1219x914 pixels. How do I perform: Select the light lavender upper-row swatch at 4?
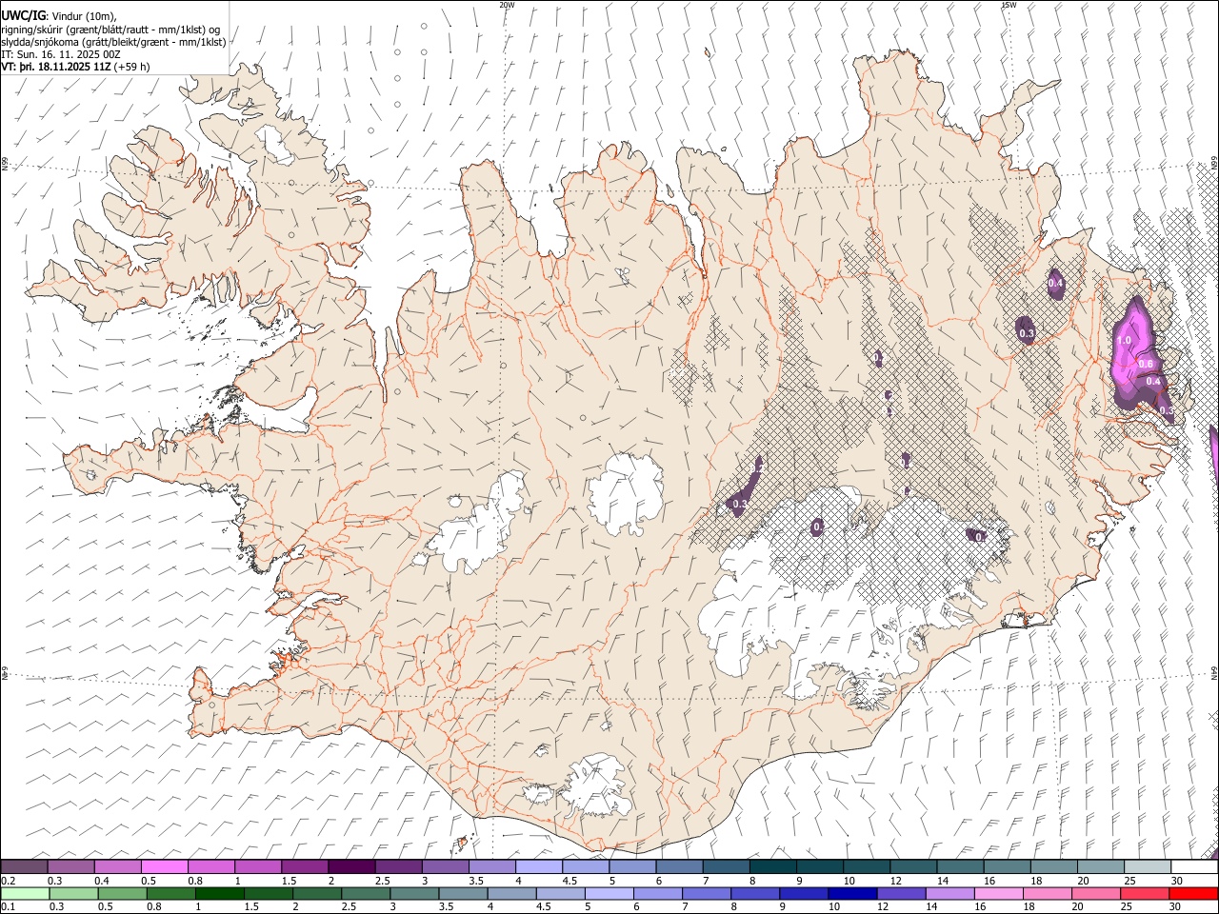(x=538, y=866)
